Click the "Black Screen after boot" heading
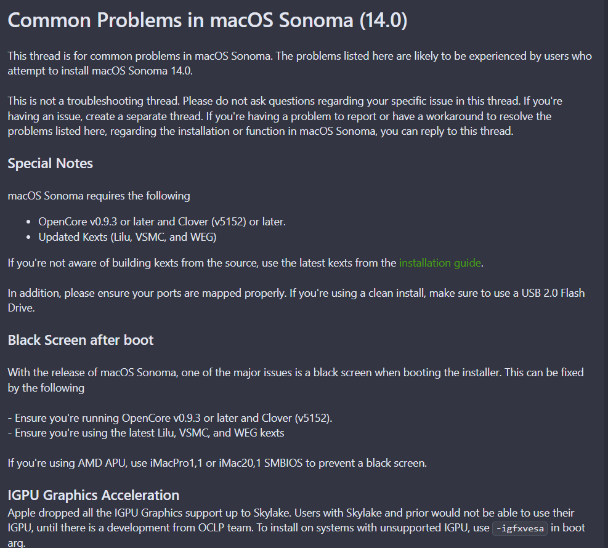This screenshot has height=548, width=608. pyautogui.click(x=81, y=340)
